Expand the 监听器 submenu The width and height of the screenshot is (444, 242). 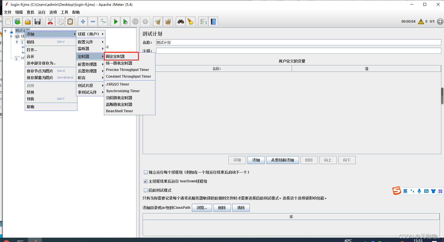91,49
